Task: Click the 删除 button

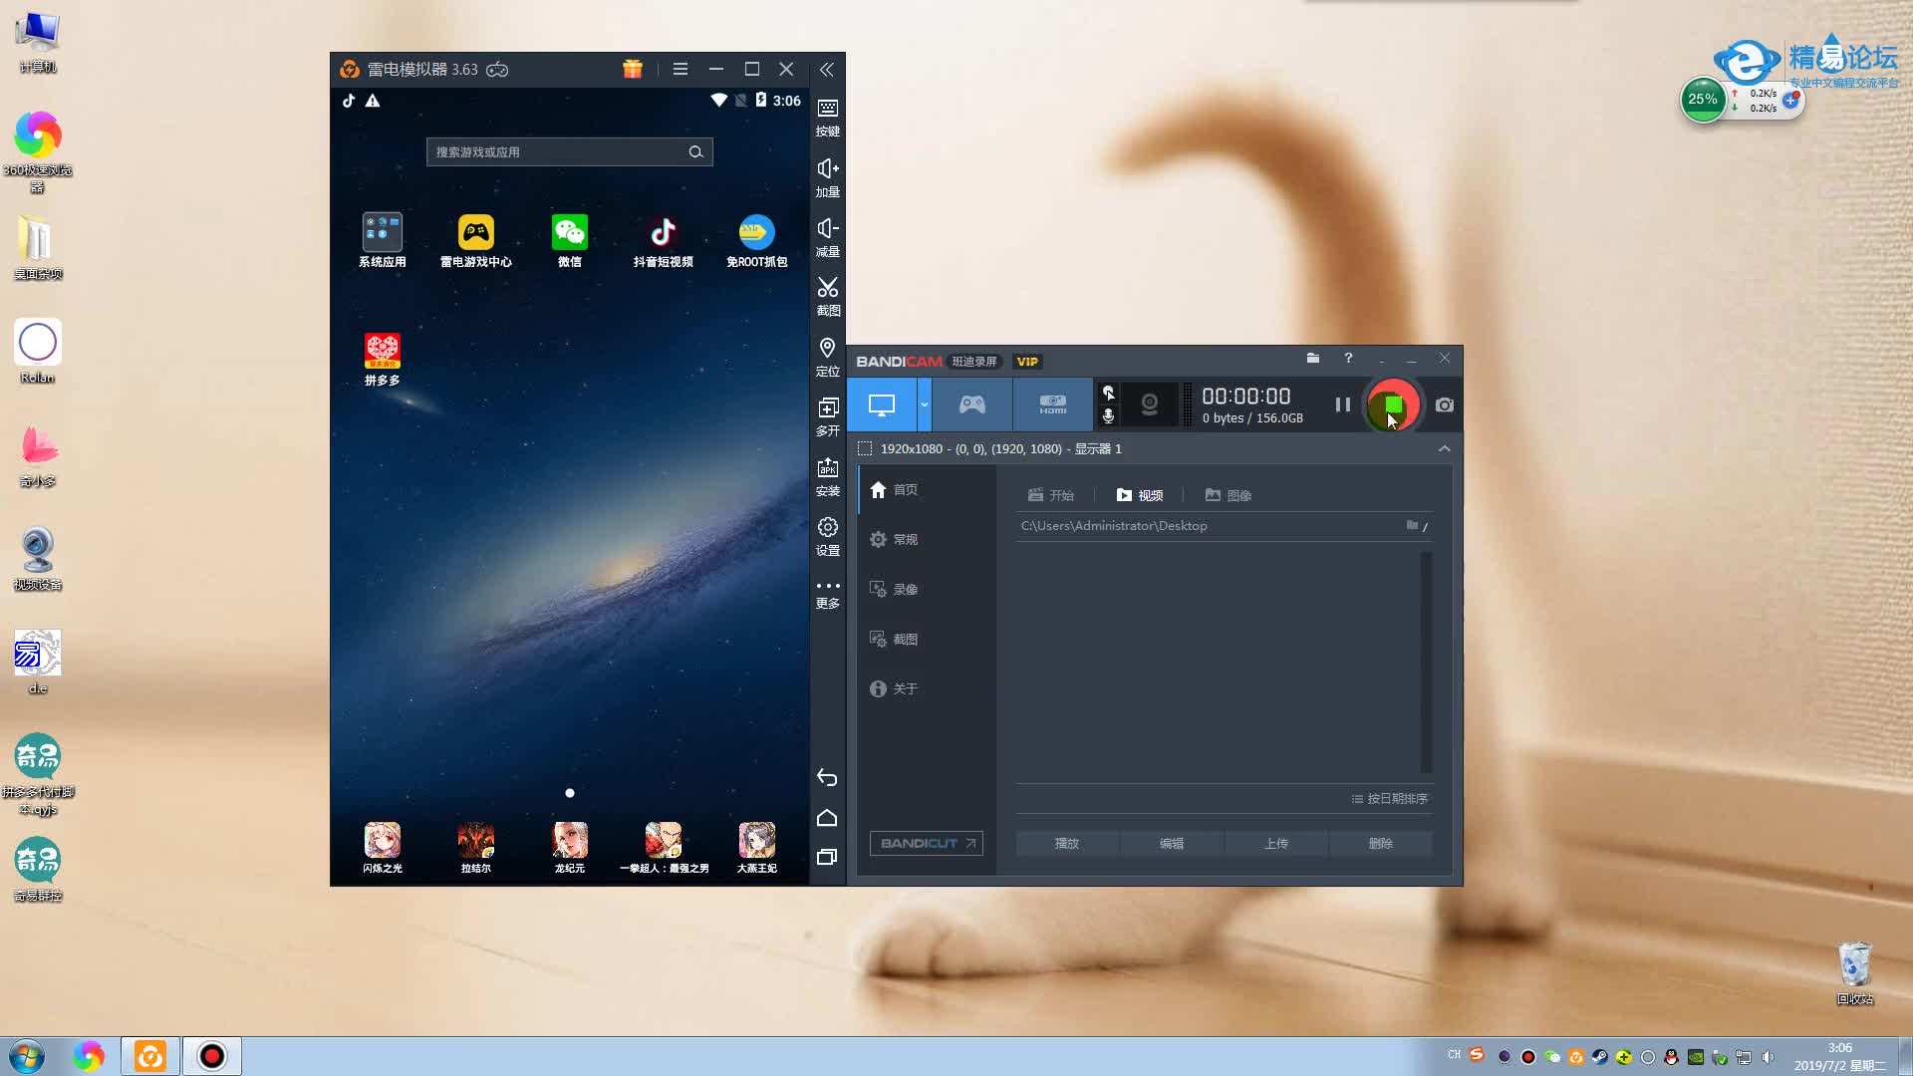Action: click(x=1381, y=843)
